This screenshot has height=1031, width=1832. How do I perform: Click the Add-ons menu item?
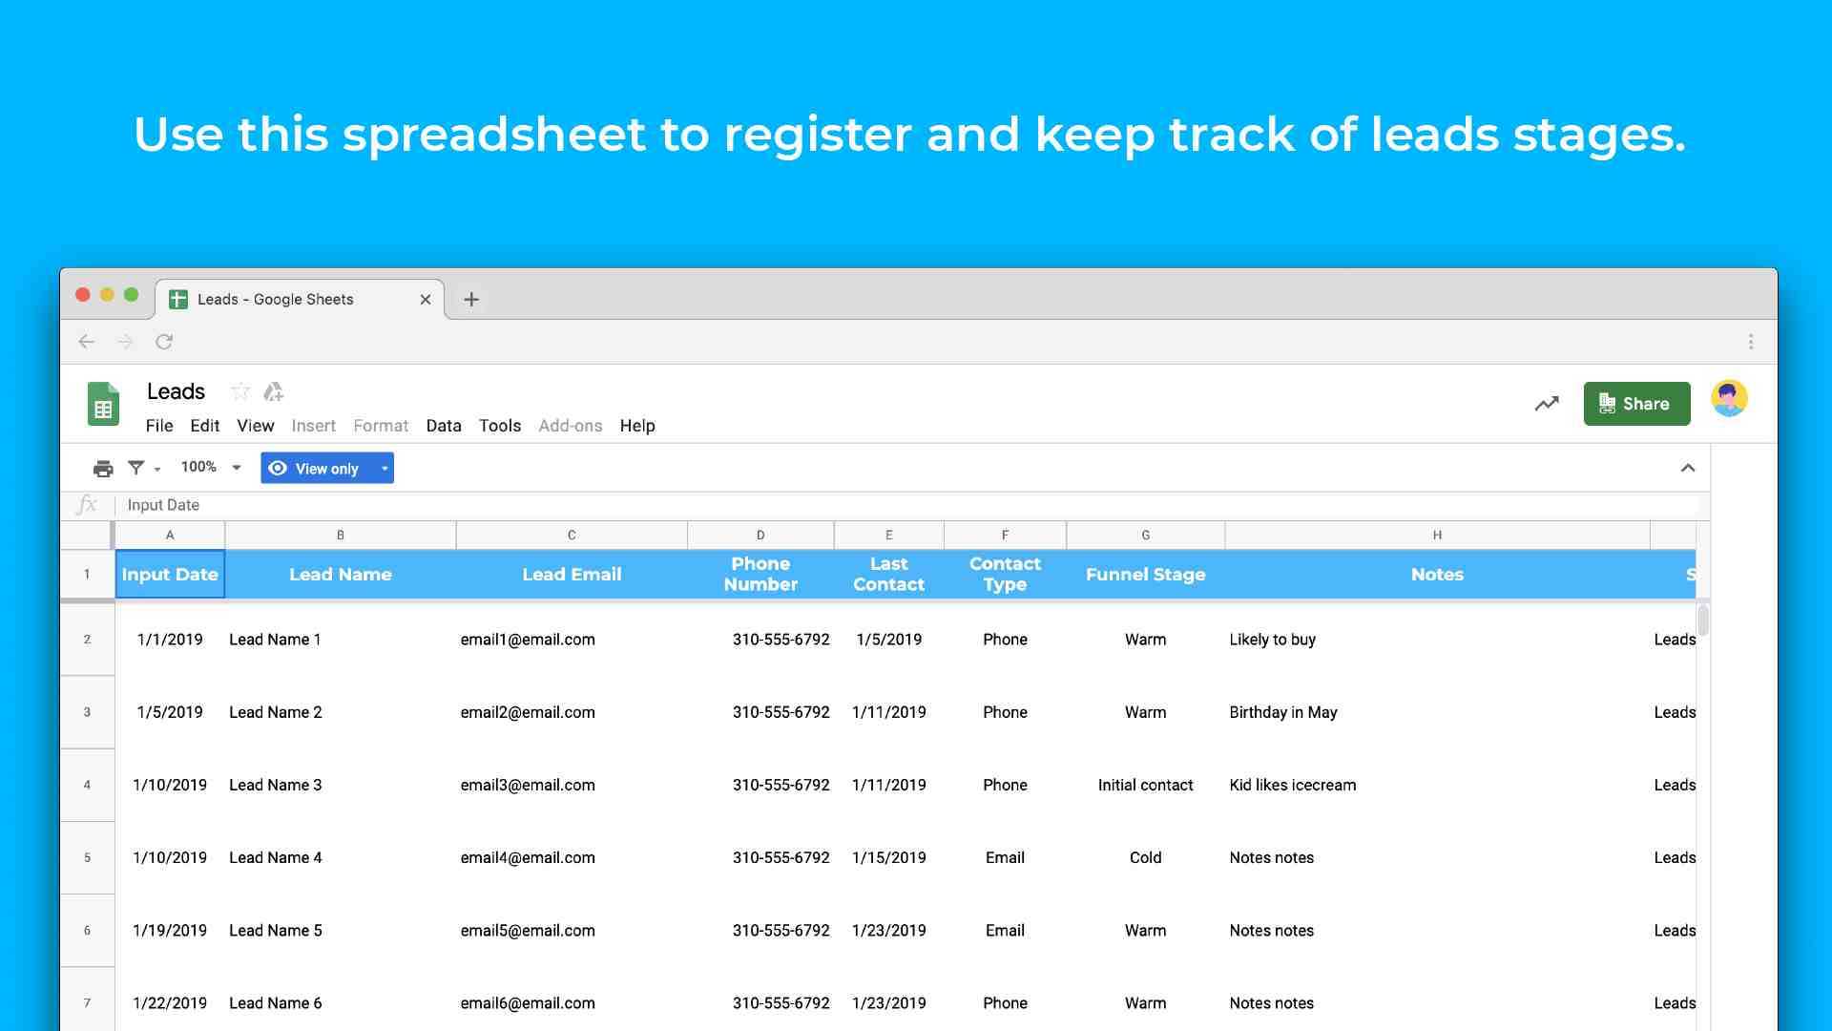(x=570, y=426)
